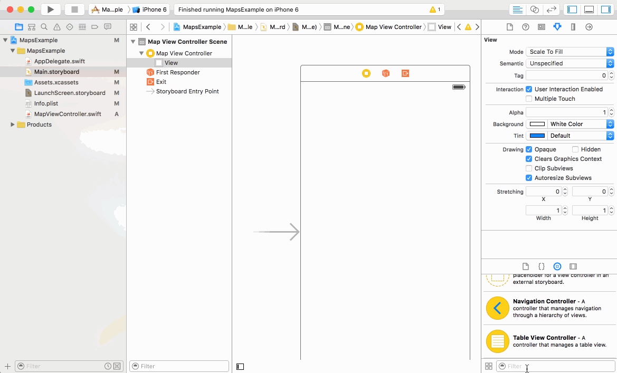Open the Issue navigator
This screenshot has width=617, height=373.
57,27
